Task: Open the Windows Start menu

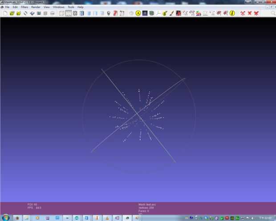Action: pos(6,217)
